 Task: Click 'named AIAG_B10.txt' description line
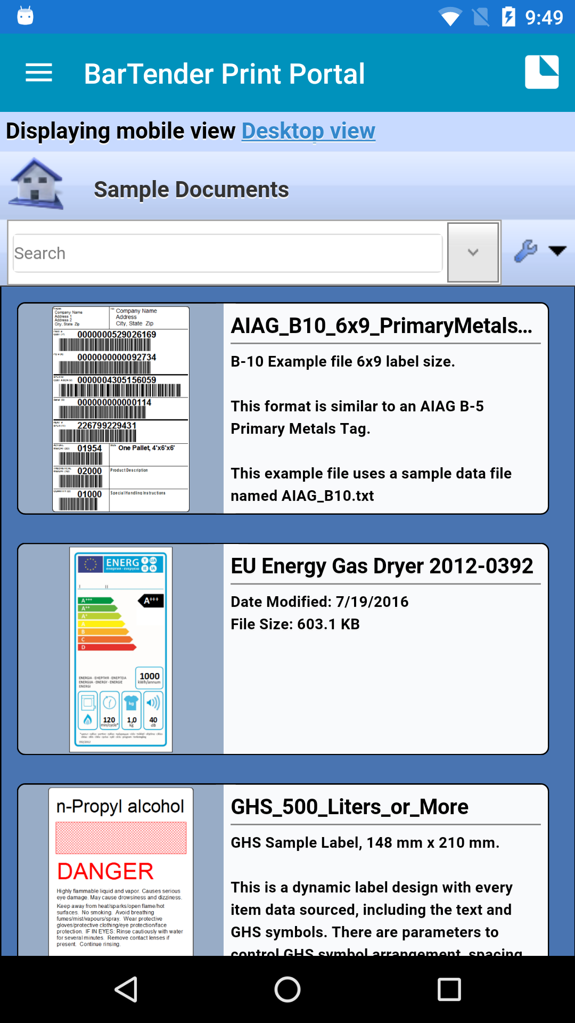[x=302, y=496]
